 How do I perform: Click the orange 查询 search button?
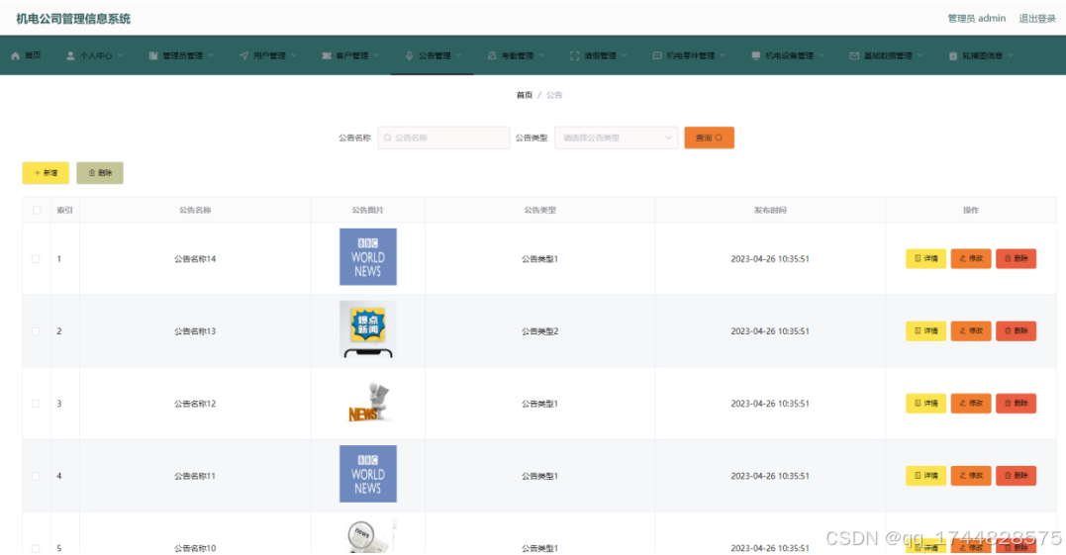(x=709, y=138)
